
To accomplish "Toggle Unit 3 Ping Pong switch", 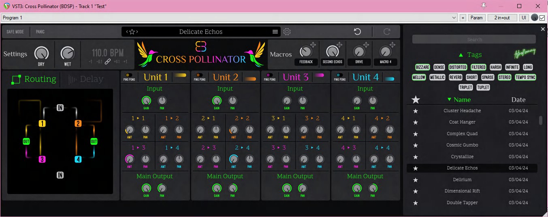I will 269,75.
